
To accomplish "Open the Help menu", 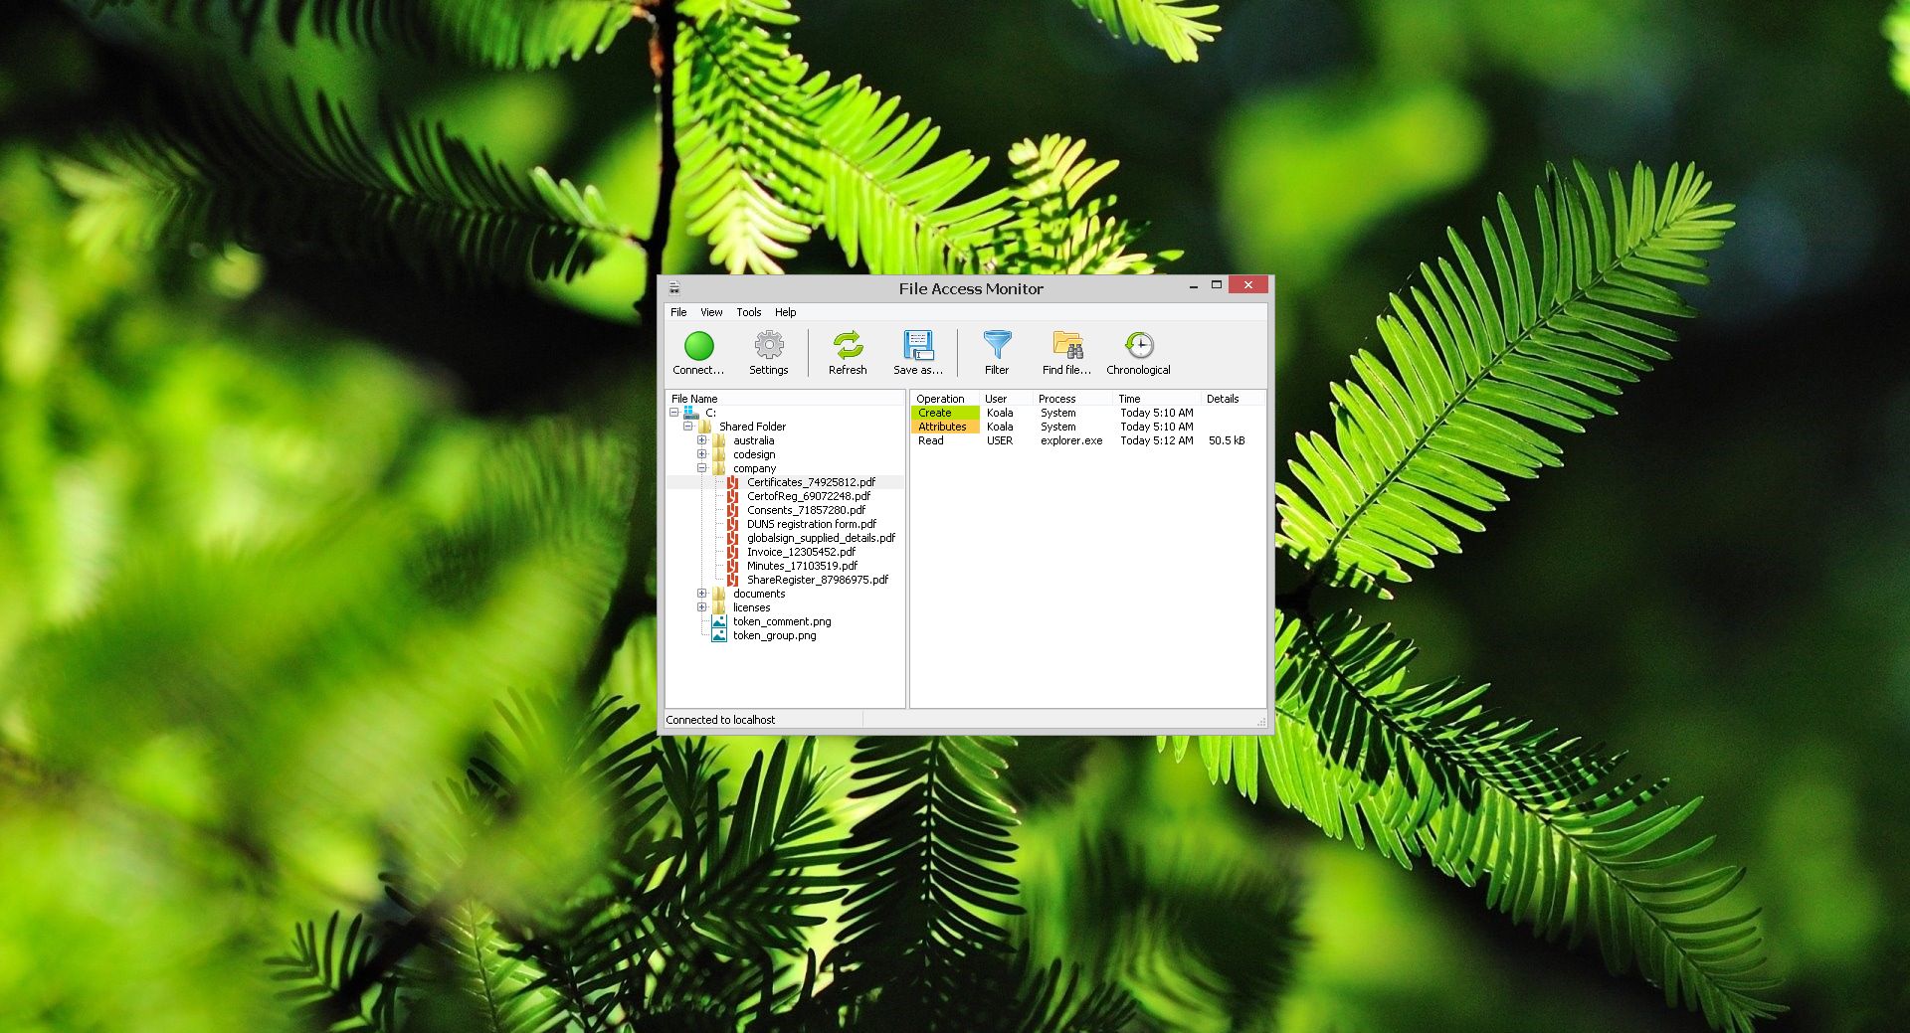I will pos(785,312).
